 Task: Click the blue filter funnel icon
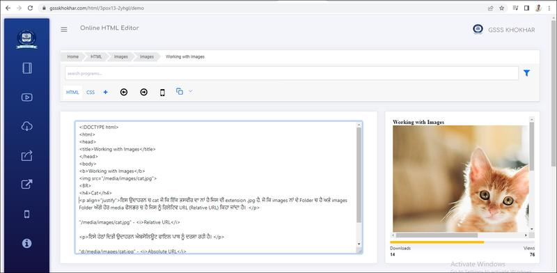[526, 73]
